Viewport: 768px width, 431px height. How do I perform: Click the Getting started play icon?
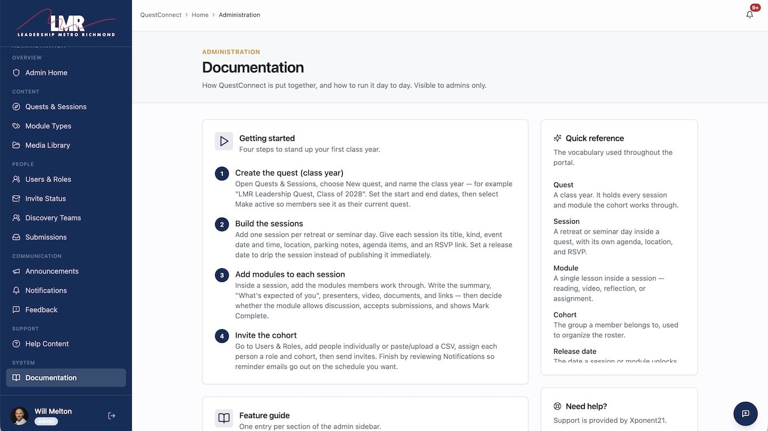pos(224,141)
